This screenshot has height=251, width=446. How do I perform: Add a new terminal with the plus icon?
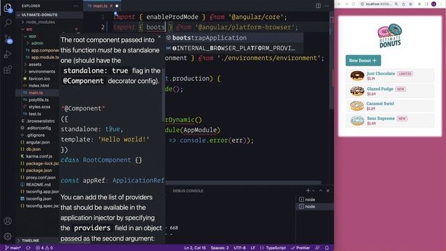(x=308, y=190)
